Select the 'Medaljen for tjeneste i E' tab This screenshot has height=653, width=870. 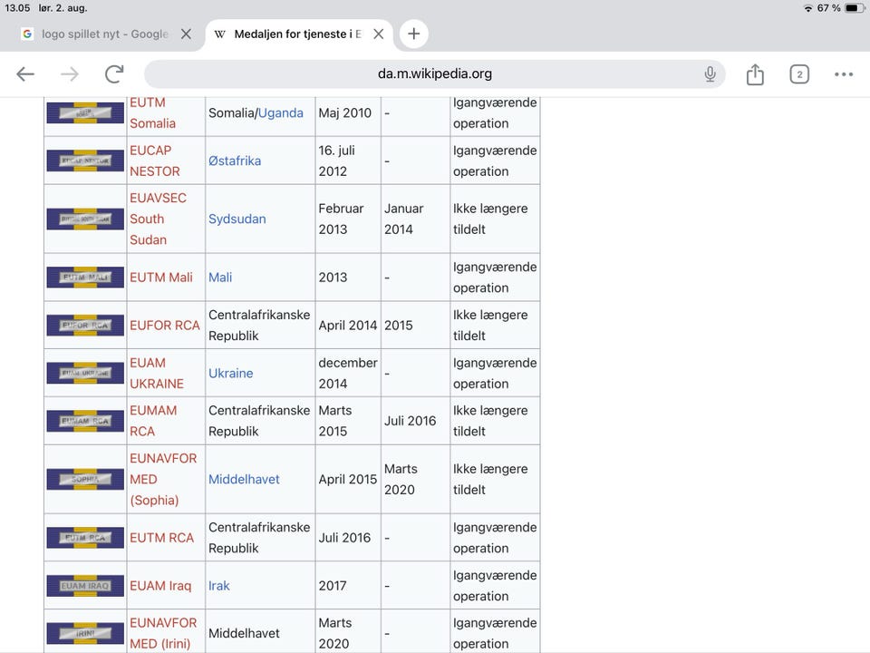click(x=297, y=34)
